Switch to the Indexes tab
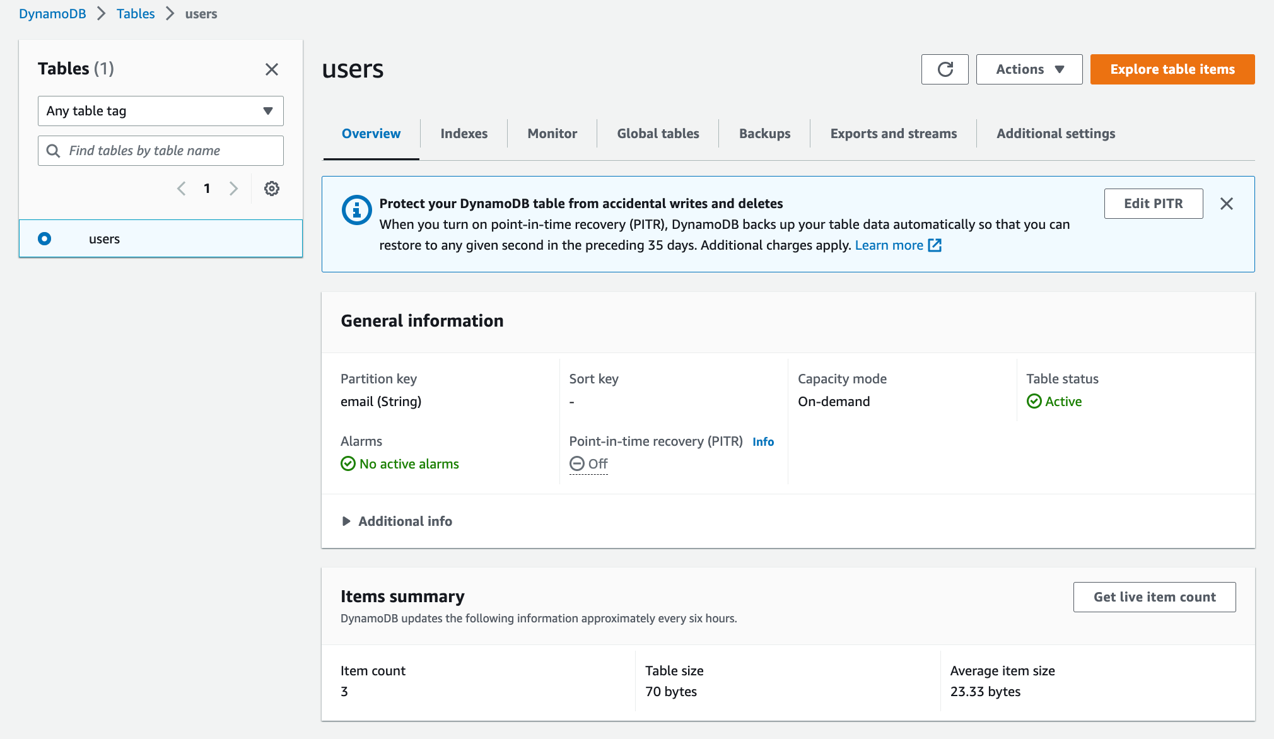The width and height of the screenshot is (1274, 739). click(x=464, y=133)
